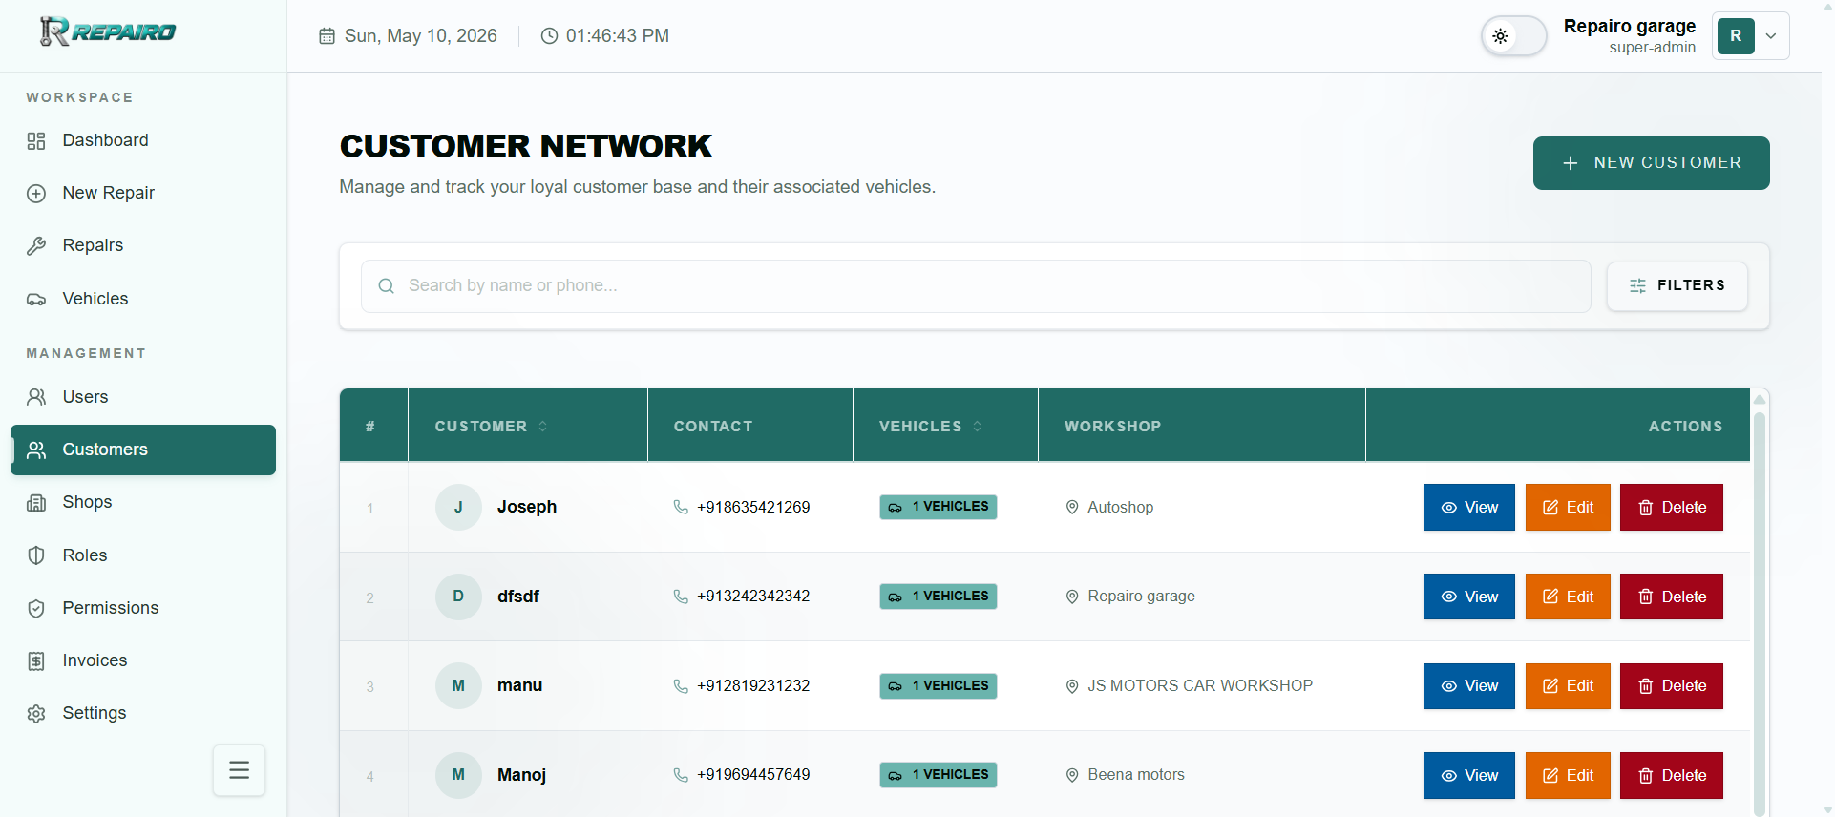This screenshot has width=1835, height=817.
Task: Click customer name Joseph
Action: (x=527, y=507)
